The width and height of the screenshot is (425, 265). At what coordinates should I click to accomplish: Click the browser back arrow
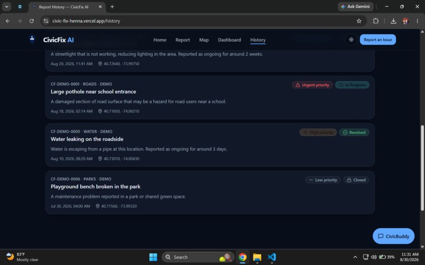tap(8, 21)
